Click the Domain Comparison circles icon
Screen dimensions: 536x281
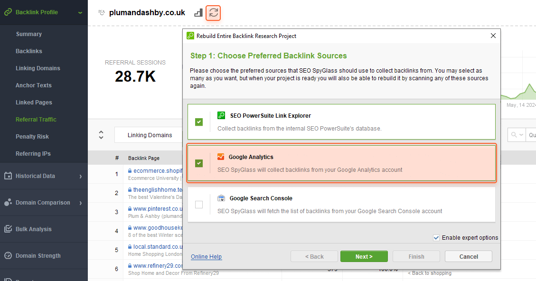coord(8,202)
